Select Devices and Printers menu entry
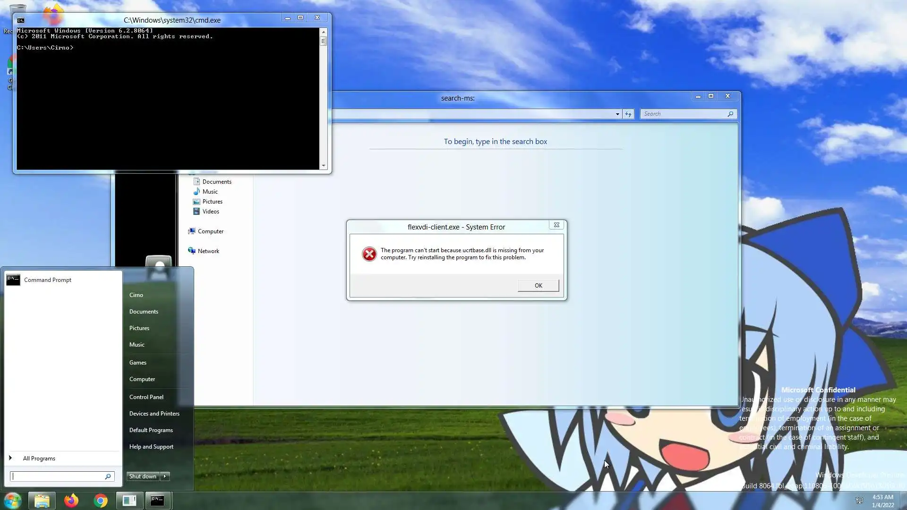Image resolution: width=907 pixels, height=510 pixels. pos(154,414)
